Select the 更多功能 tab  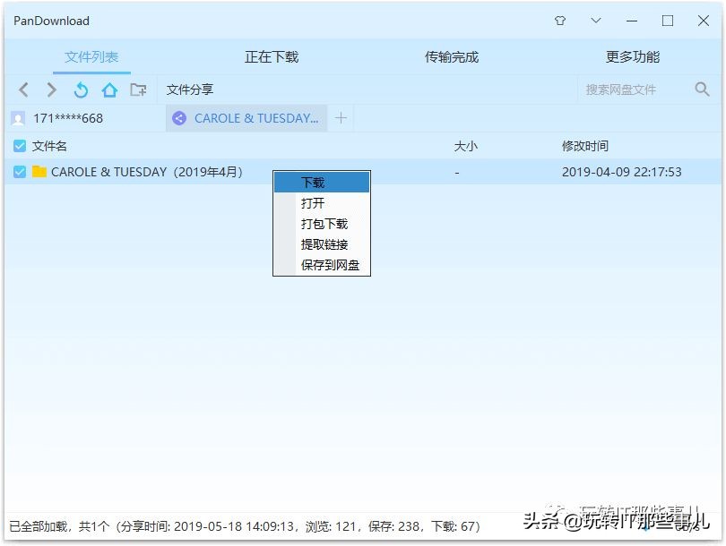(633, 55)
